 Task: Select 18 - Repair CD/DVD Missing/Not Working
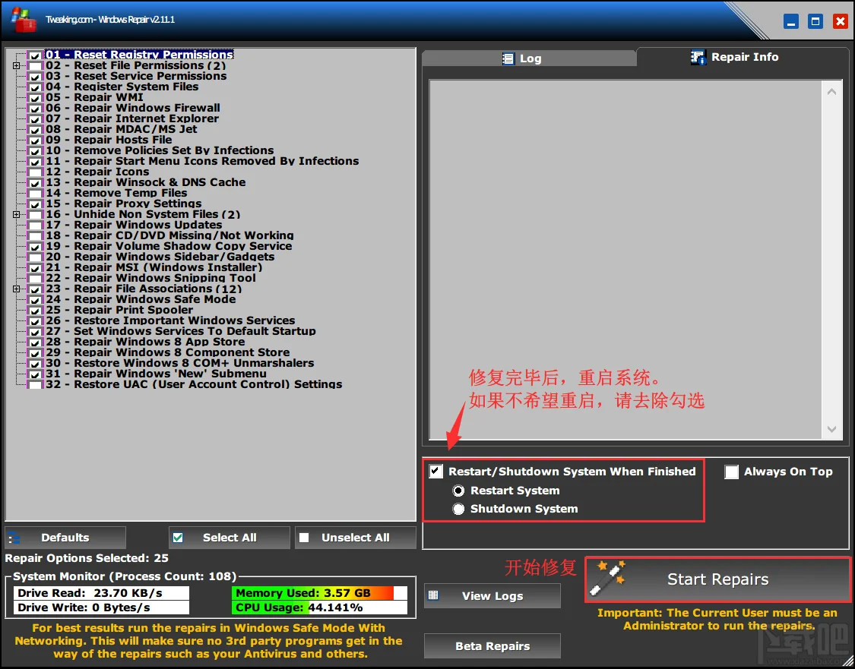click(x=169, y=235)
